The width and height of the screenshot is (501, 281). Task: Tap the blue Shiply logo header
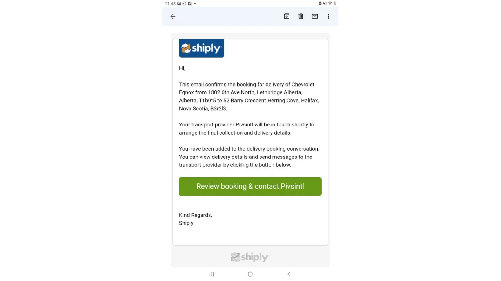point(201,48)
